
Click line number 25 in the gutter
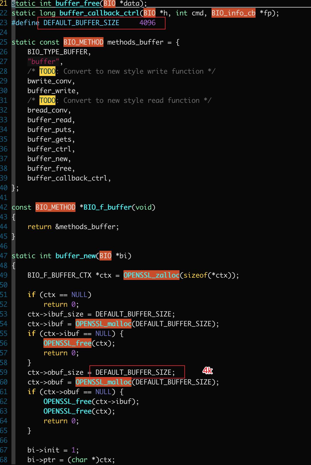[4, 42]
